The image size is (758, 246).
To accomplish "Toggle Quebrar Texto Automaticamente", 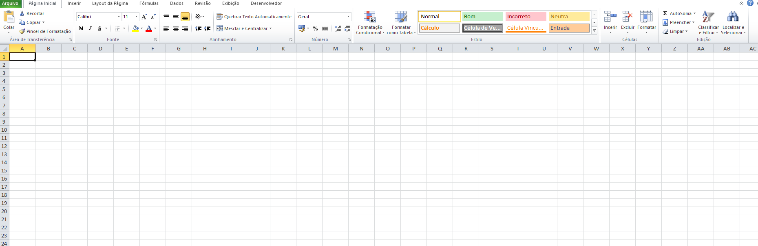I will 254,17.
